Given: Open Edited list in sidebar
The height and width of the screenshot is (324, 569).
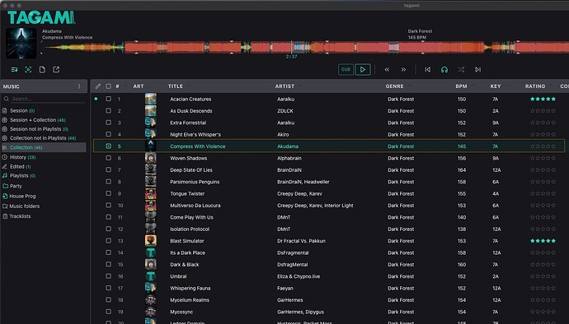Looking at the screenshot, I should (x=20, y=167).
